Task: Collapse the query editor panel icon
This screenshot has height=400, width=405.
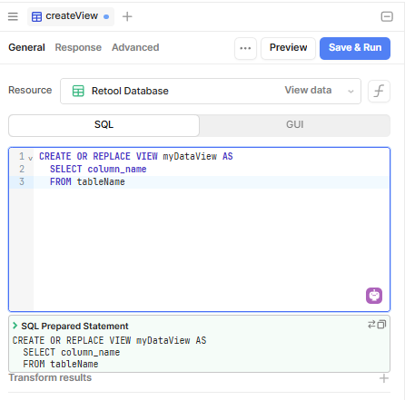Action: click(387, 16)
